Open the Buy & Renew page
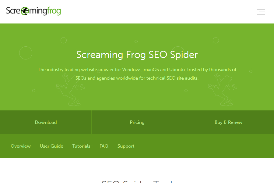 (x=228, y=122)
